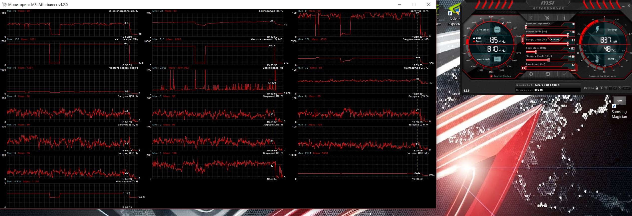Click the 'Загрузка ЦП5, %' graph label
This screenshot has height=216, width=632.
(x=273, y=125)
